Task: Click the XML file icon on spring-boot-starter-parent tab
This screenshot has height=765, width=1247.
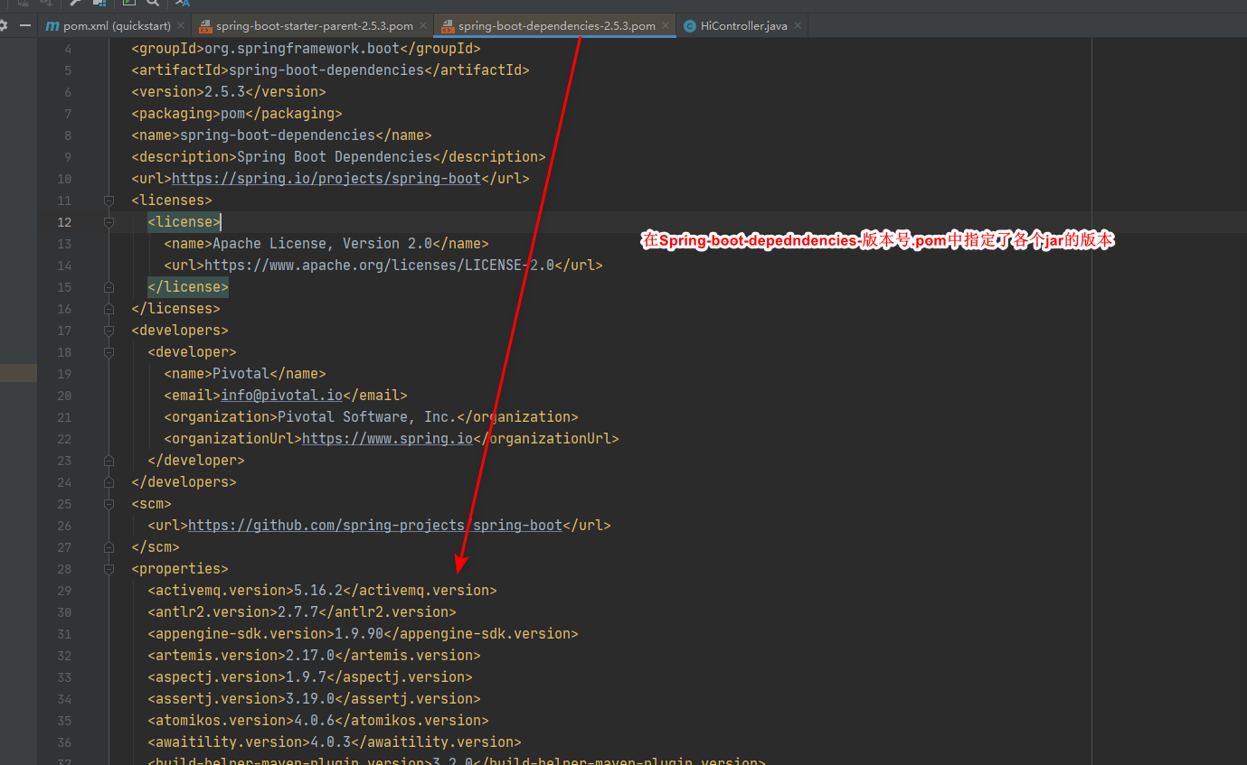Action: pos(205,26)
